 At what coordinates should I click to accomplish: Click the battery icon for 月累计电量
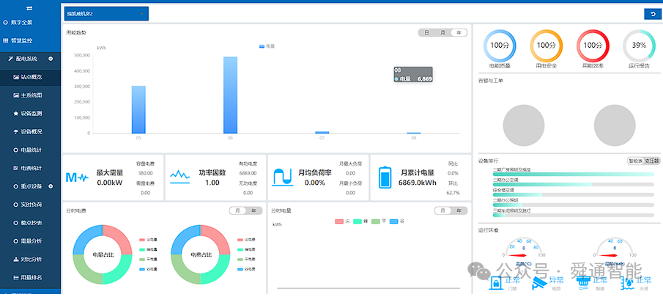(385, 177)
